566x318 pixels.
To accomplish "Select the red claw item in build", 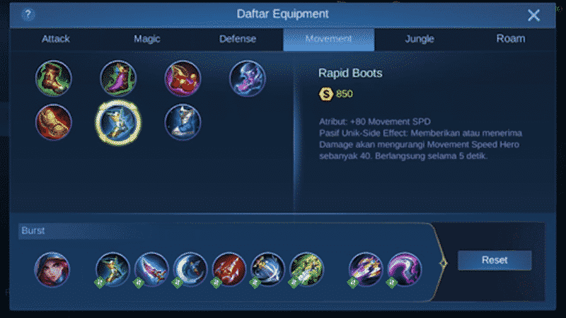I will (x=229, y=269).
